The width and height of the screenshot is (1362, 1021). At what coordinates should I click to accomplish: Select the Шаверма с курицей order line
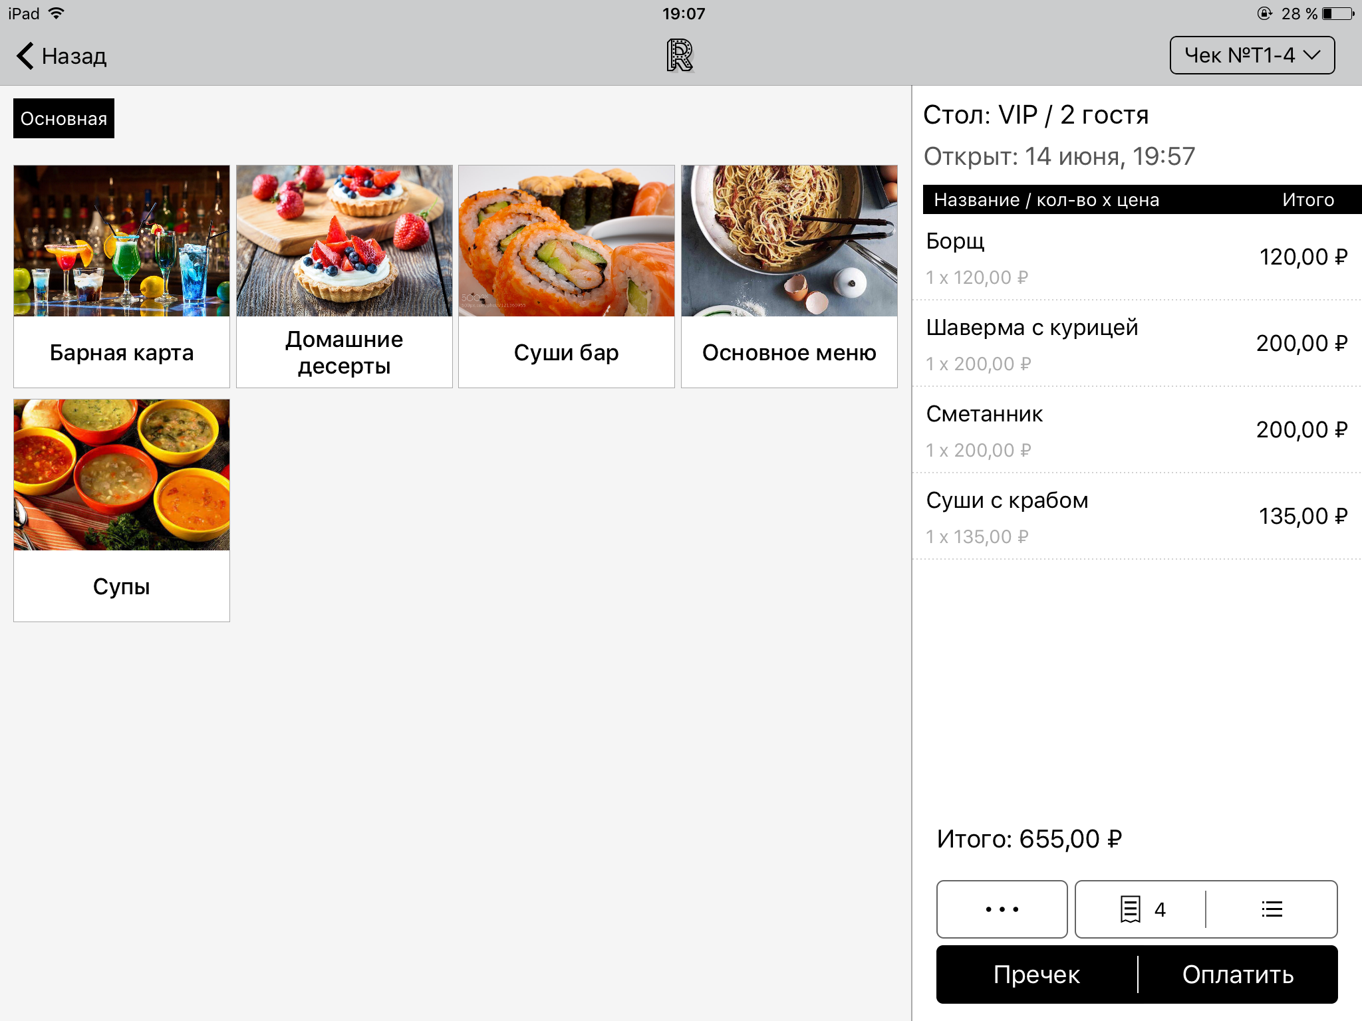click(x=1136, y=344)
